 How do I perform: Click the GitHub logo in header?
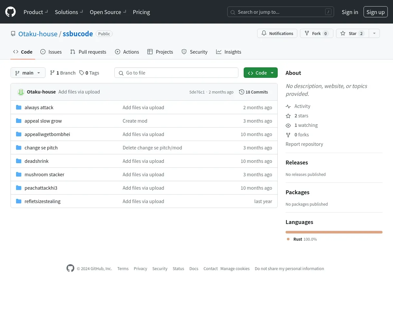(10, 12)
